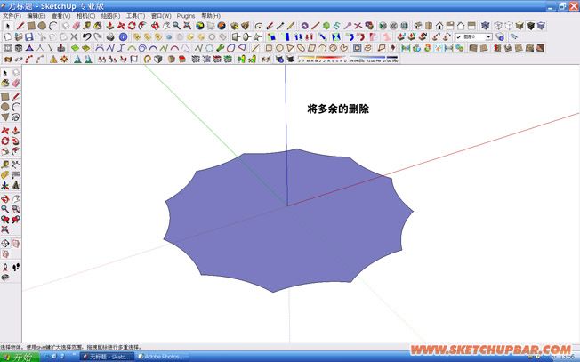Screen dimensions: 580x362
Task: Enable Shaded style cube icon
Action: click(x=520, y=26)
